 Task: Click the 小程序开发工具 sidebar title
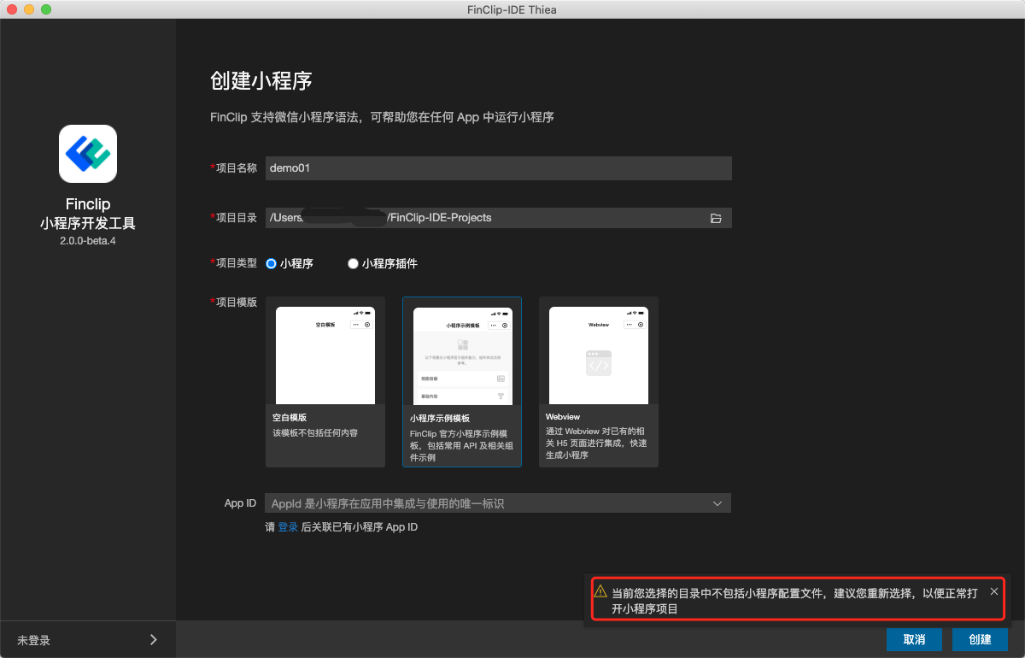(88, 224)
